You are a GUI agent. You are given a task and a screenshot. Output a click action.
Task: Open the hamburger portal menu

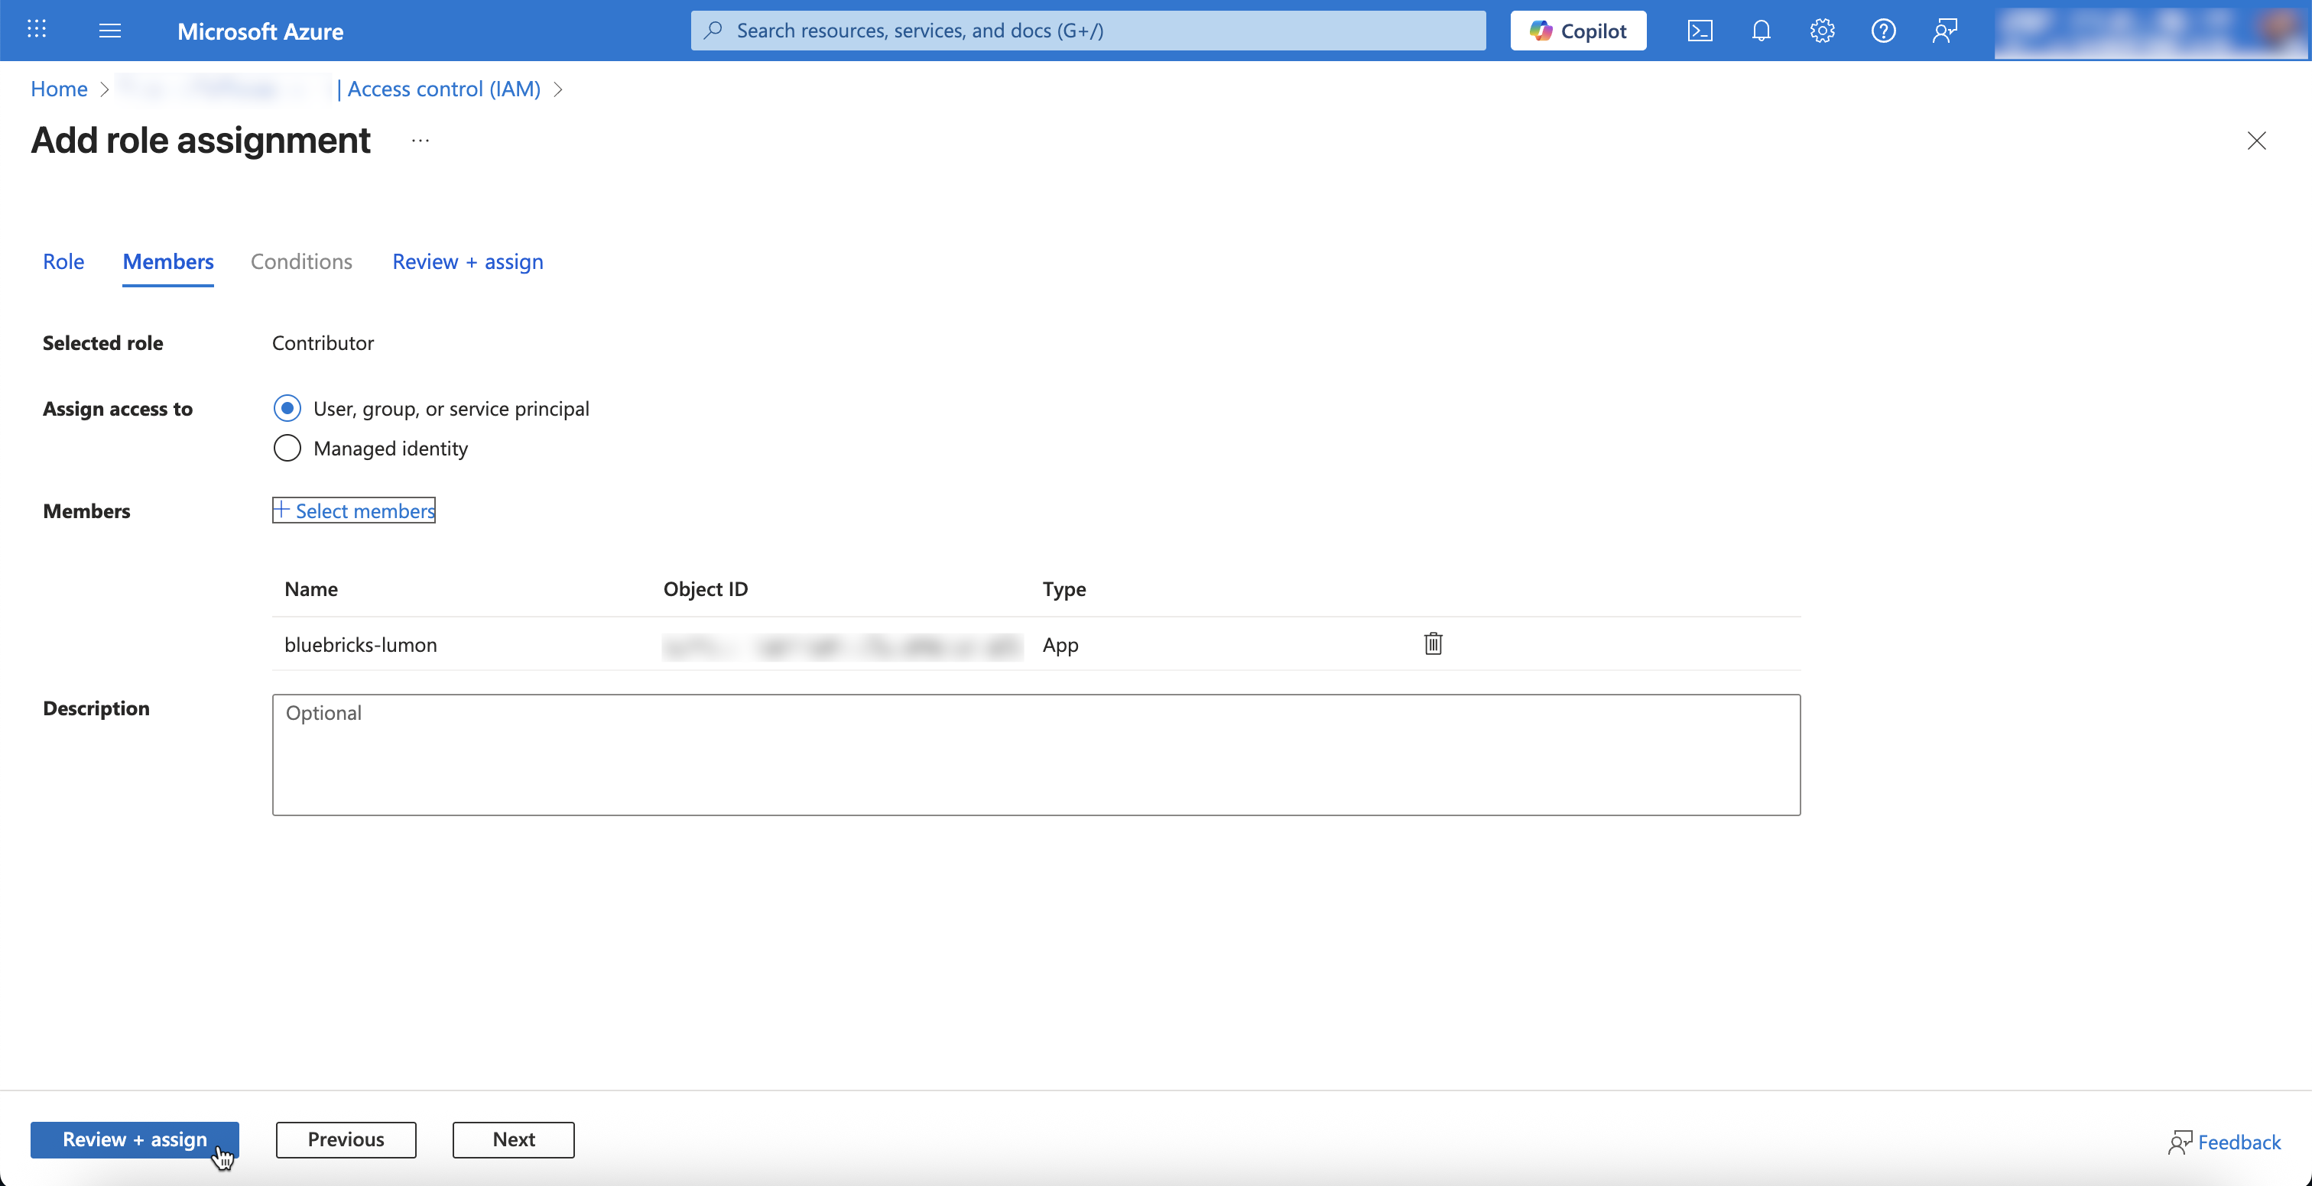(x=109, y=31)
